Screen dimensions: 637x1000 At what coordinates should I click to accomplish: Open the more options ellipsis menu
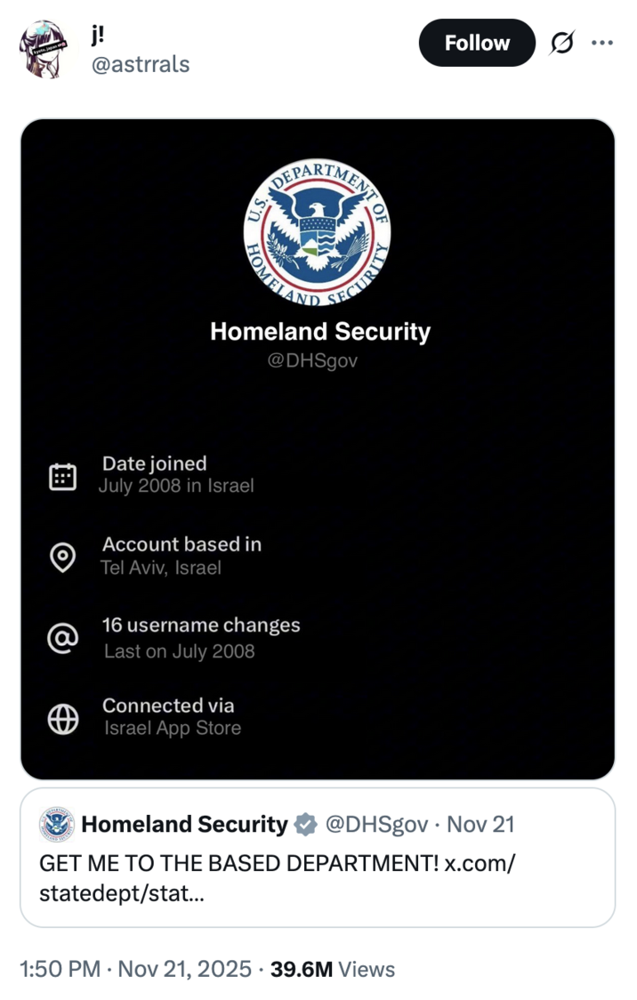(603, 42)
